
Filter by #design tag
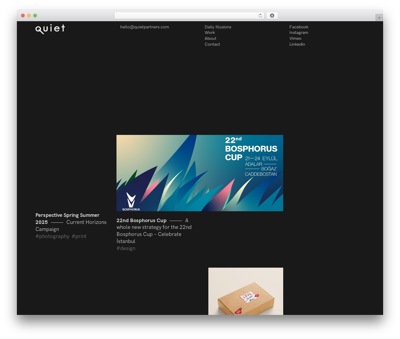(x=126, y=248)
